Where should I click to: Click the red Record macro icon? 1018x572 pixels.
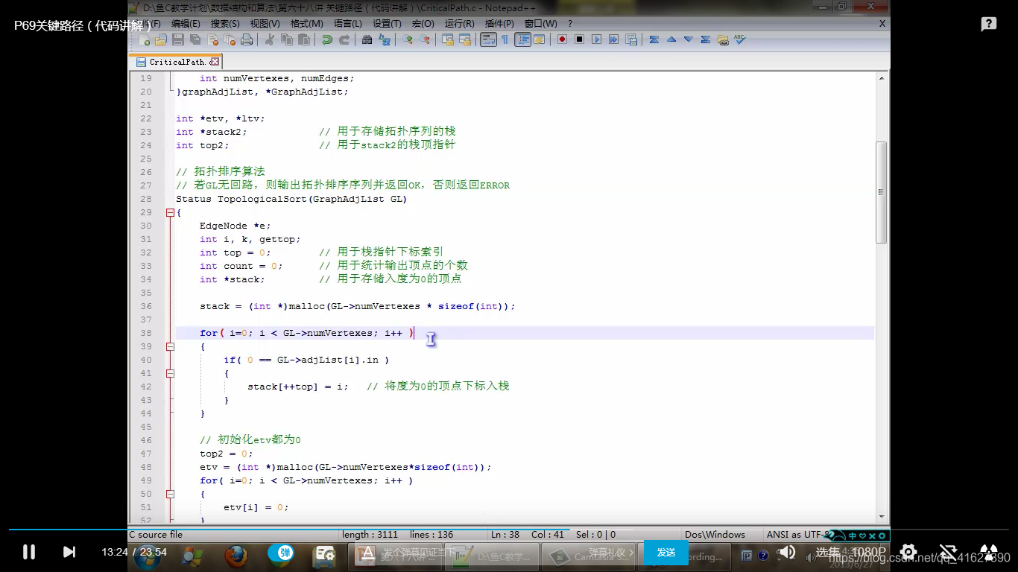[562, 39]
